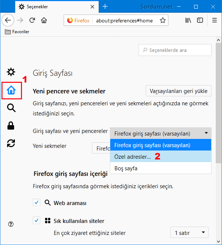222x245 pixels.
Task: Choose Özel adresler... option
Action: (x=161, y=156)
